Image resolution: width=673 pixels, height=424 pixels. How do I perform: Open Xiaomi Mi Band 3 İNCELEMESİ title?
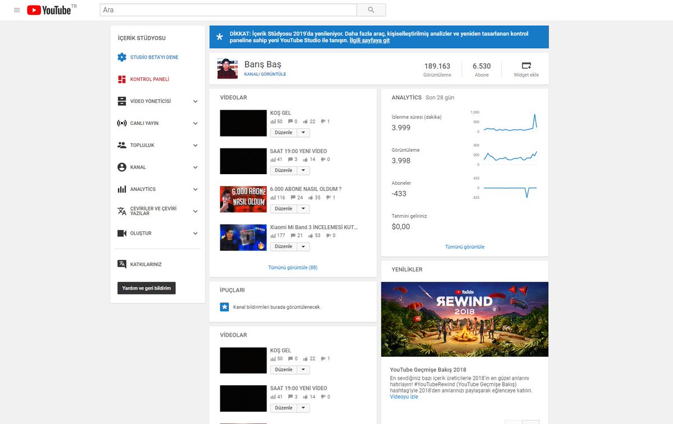point(314,227)
